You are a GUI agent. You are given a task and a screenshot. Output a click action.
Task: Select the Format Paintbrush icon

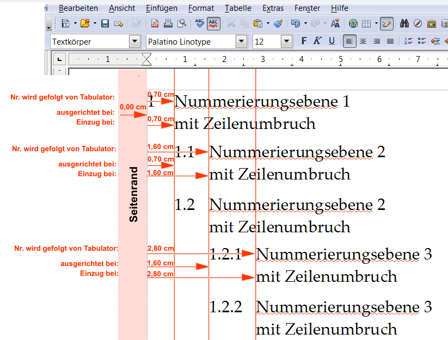[x=278, y=23]
